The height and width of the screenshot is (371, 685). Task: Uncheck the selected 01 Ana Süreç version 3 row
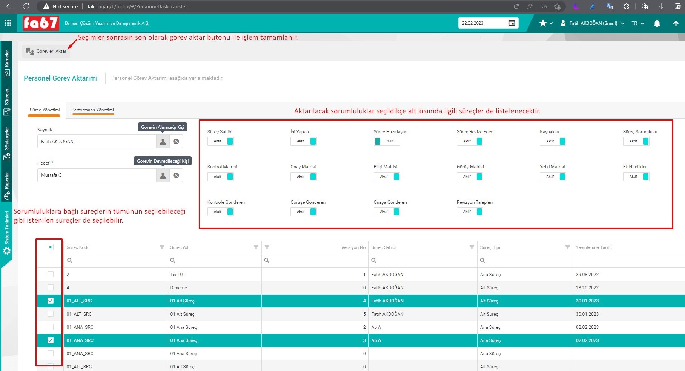[x=51, y=340]
